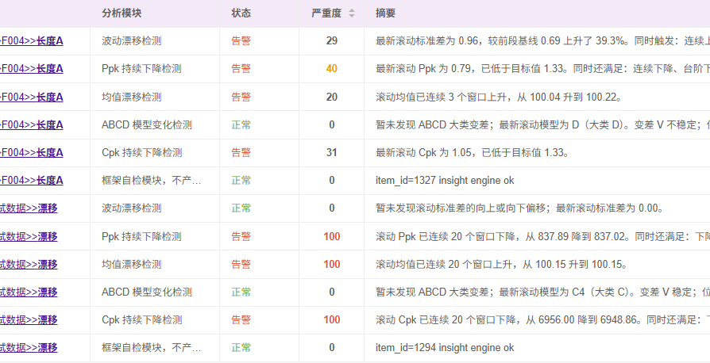Select severity value 29

pos(331,41)
